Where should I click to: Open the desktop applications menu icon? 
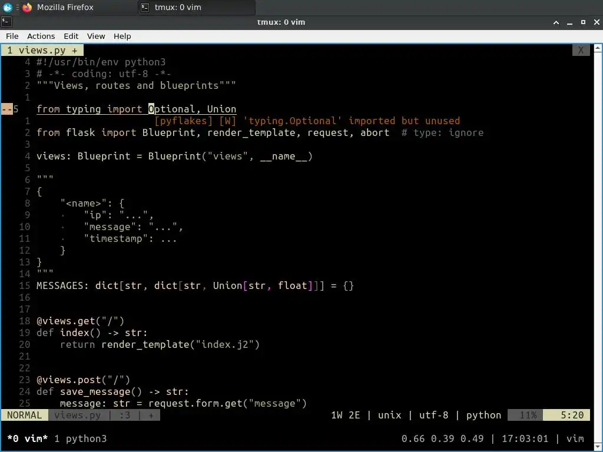[8, 7]
